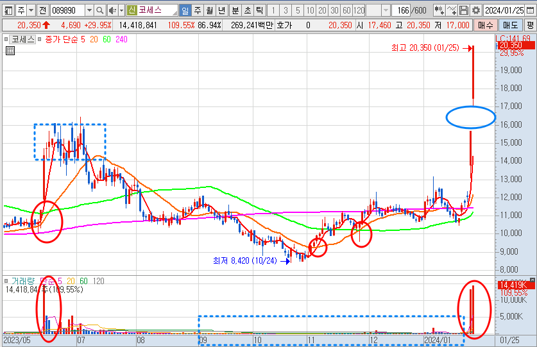This screenshot has width=537, height=347.
Task: Click the 코세스 chart legend label
Action: coord(22,39)
